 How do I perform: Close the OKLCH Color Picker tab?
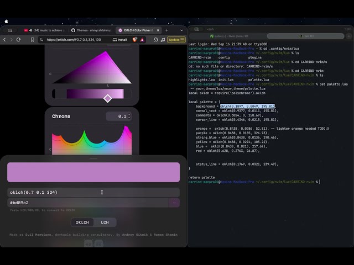(158, 30)
